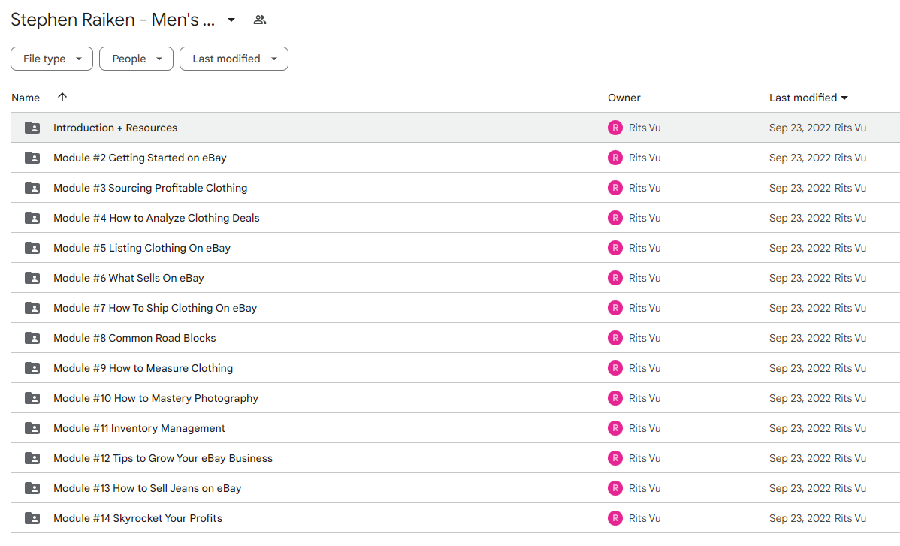Viewport: 900px width, 546px height.
Task: Open the folder title dropdown arrow
Action: tap(231, 20)
